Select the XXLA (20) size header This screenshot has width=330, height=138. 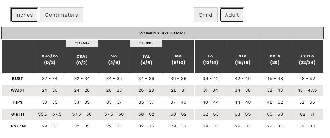[275, 59]
